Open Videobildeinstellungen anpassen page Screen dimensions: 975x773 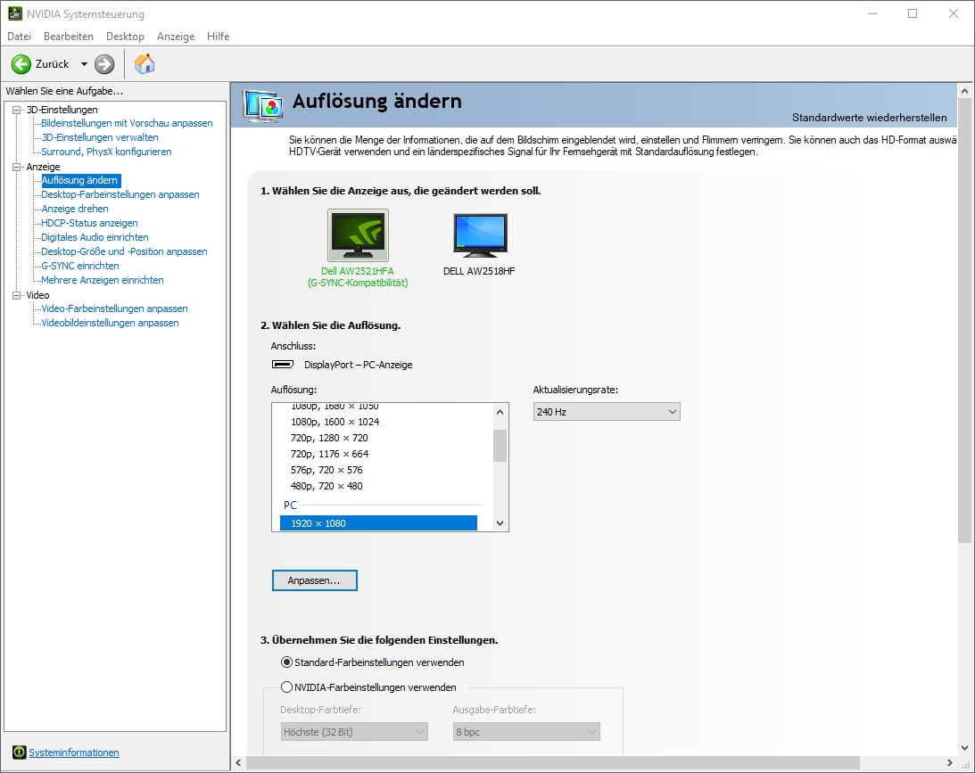coord(110,323)
